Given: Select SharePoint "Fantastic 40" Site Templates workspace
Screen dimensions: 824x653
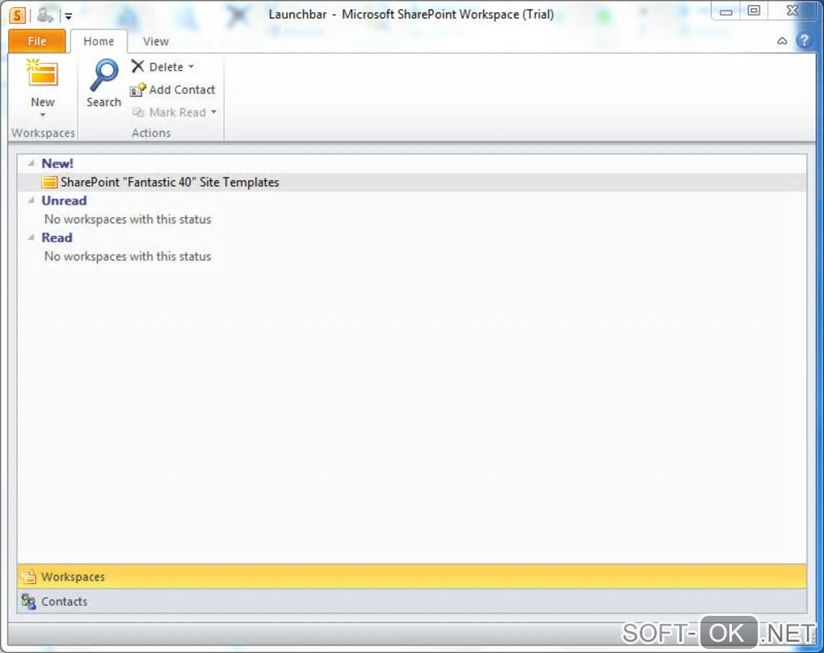Looking at the screenshot, I should point(411,182).
